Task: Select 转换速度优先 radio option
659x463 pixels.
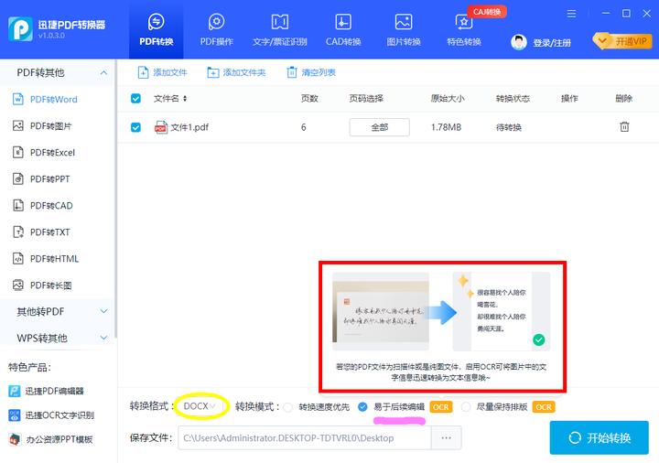Action: [x=288, y=407]
